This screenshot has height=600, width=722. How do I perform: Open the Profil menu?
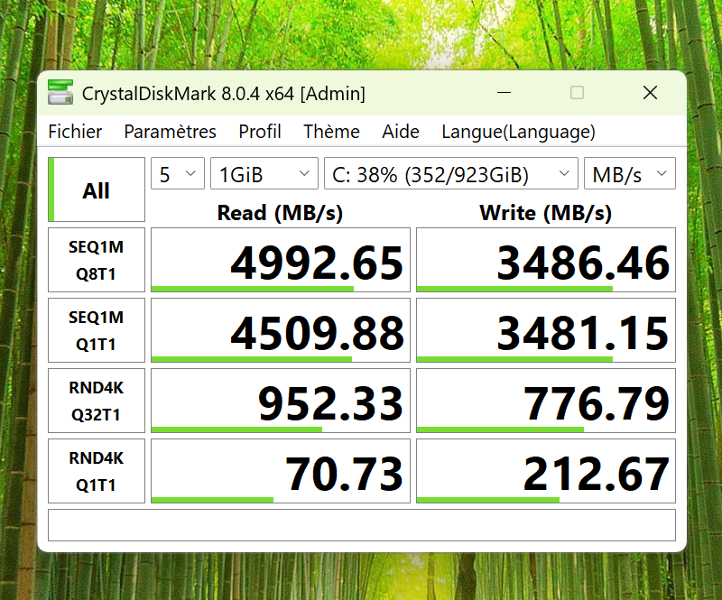260,132
